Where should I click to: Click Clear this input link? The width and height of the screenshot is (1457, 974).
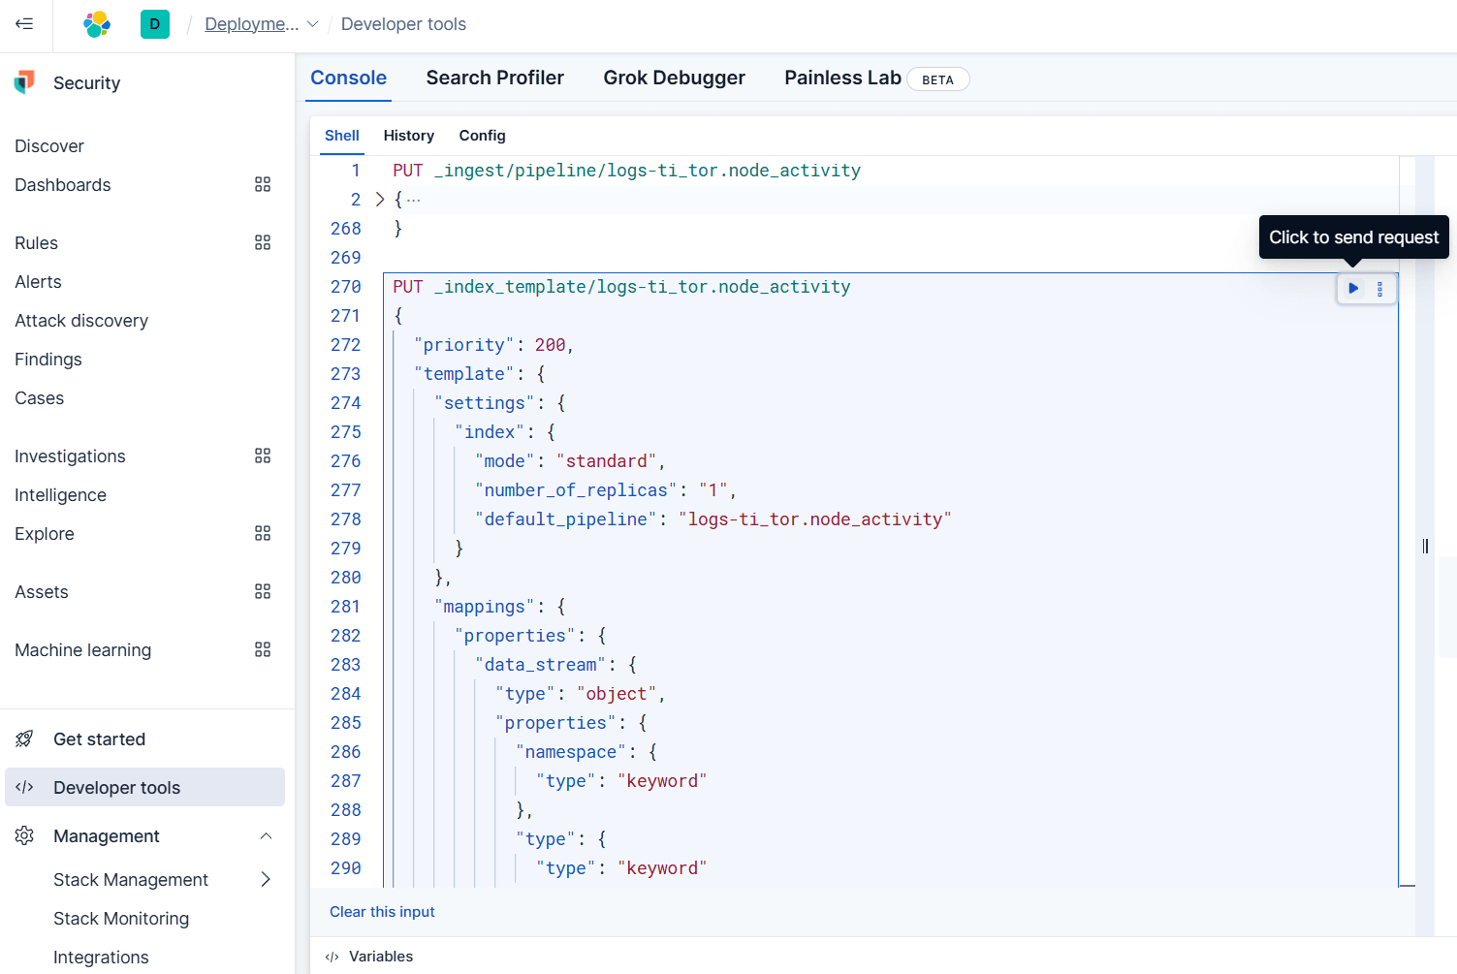[382, 912]
